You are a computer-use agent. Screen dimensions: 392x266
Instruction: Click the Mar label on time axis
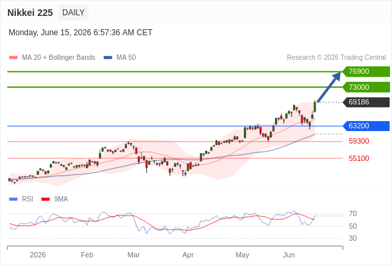(x=134, y=255)
